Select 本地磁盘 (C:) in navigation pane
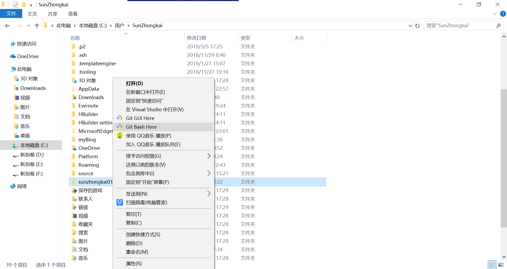 (34, 145)
